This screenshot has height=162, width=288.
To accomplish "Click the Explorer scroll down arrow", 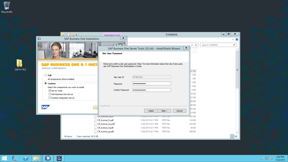I will pos(237,133).
